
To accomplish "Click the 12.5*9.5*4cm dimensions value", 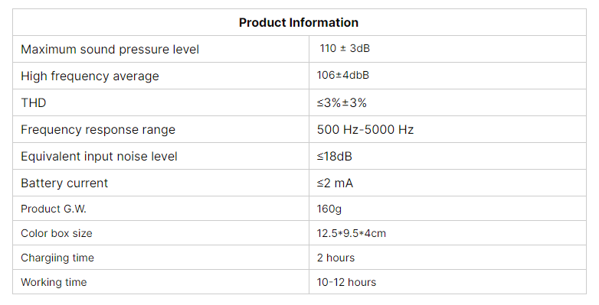I will pyautogui.click(x=352, y=233).
